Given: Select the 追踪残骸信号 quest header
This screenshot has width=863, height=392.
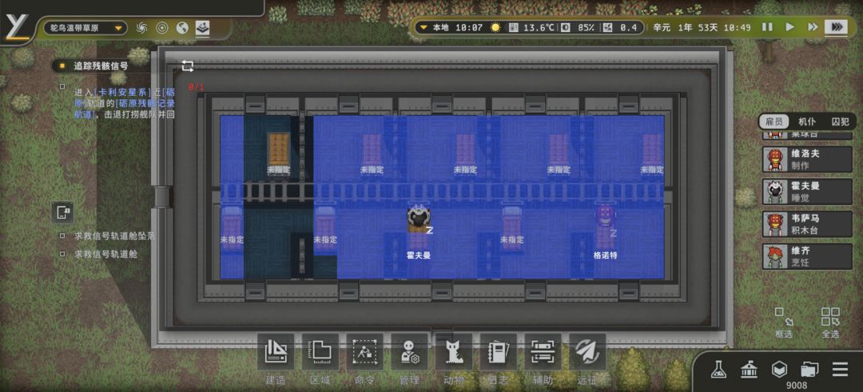Looking at the screenshot, I should (x=101, y=66).
